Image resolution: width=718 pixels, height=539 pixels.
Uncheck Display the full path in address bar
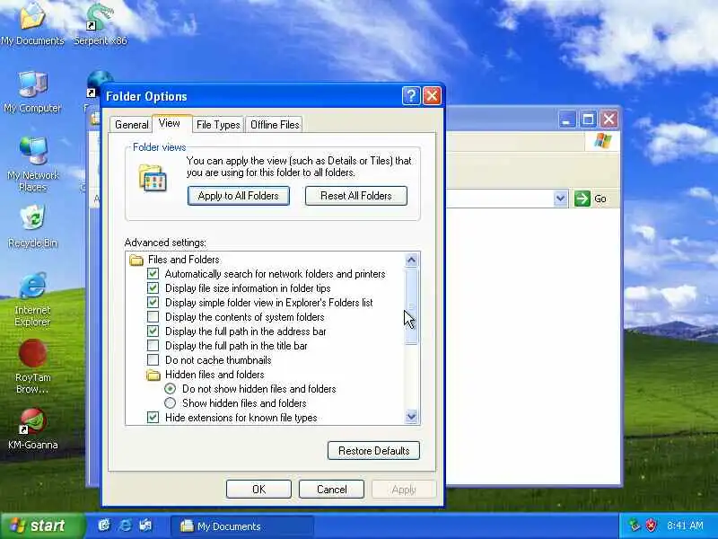153,331
